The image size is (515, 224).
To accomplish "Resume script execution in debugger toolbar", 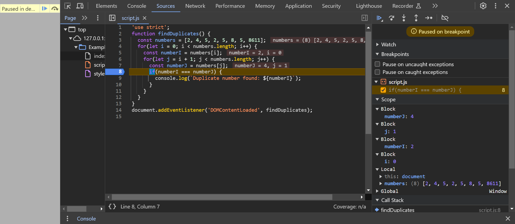I will (x=379, y=18).
